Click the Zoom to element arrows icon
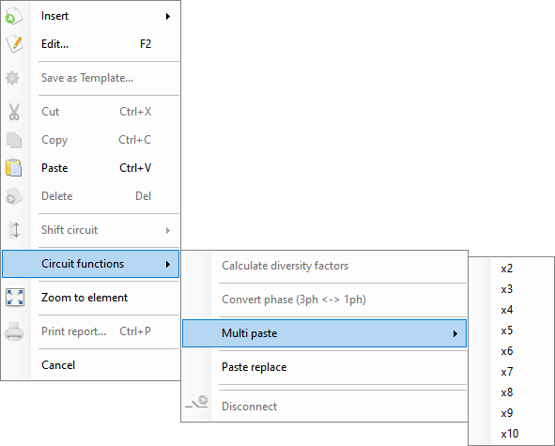This screenshot has width=555, height=446. (x=15, y=297)
